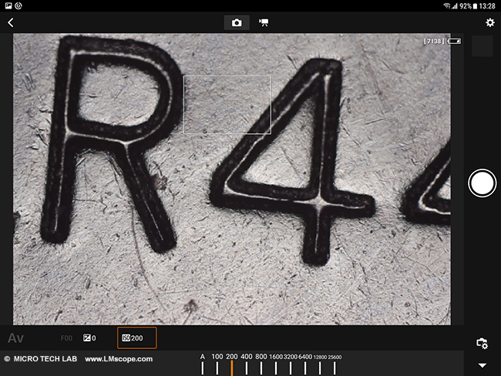This screenshot has height=376, width=501.
Task: Set ISO to 3200 on the scale
Action: tap(291, 364)
